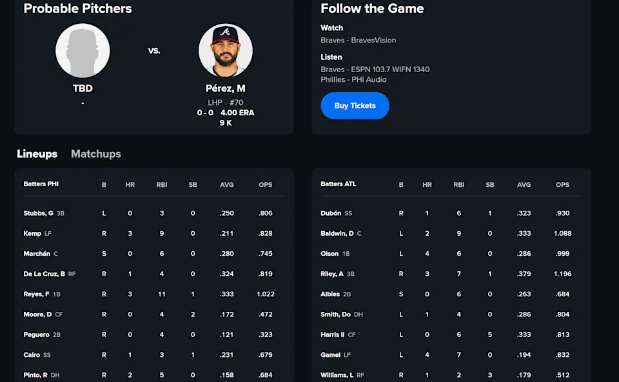Open Albies player profile
Screen dimensions: 619x382
[x=330, y=294]
